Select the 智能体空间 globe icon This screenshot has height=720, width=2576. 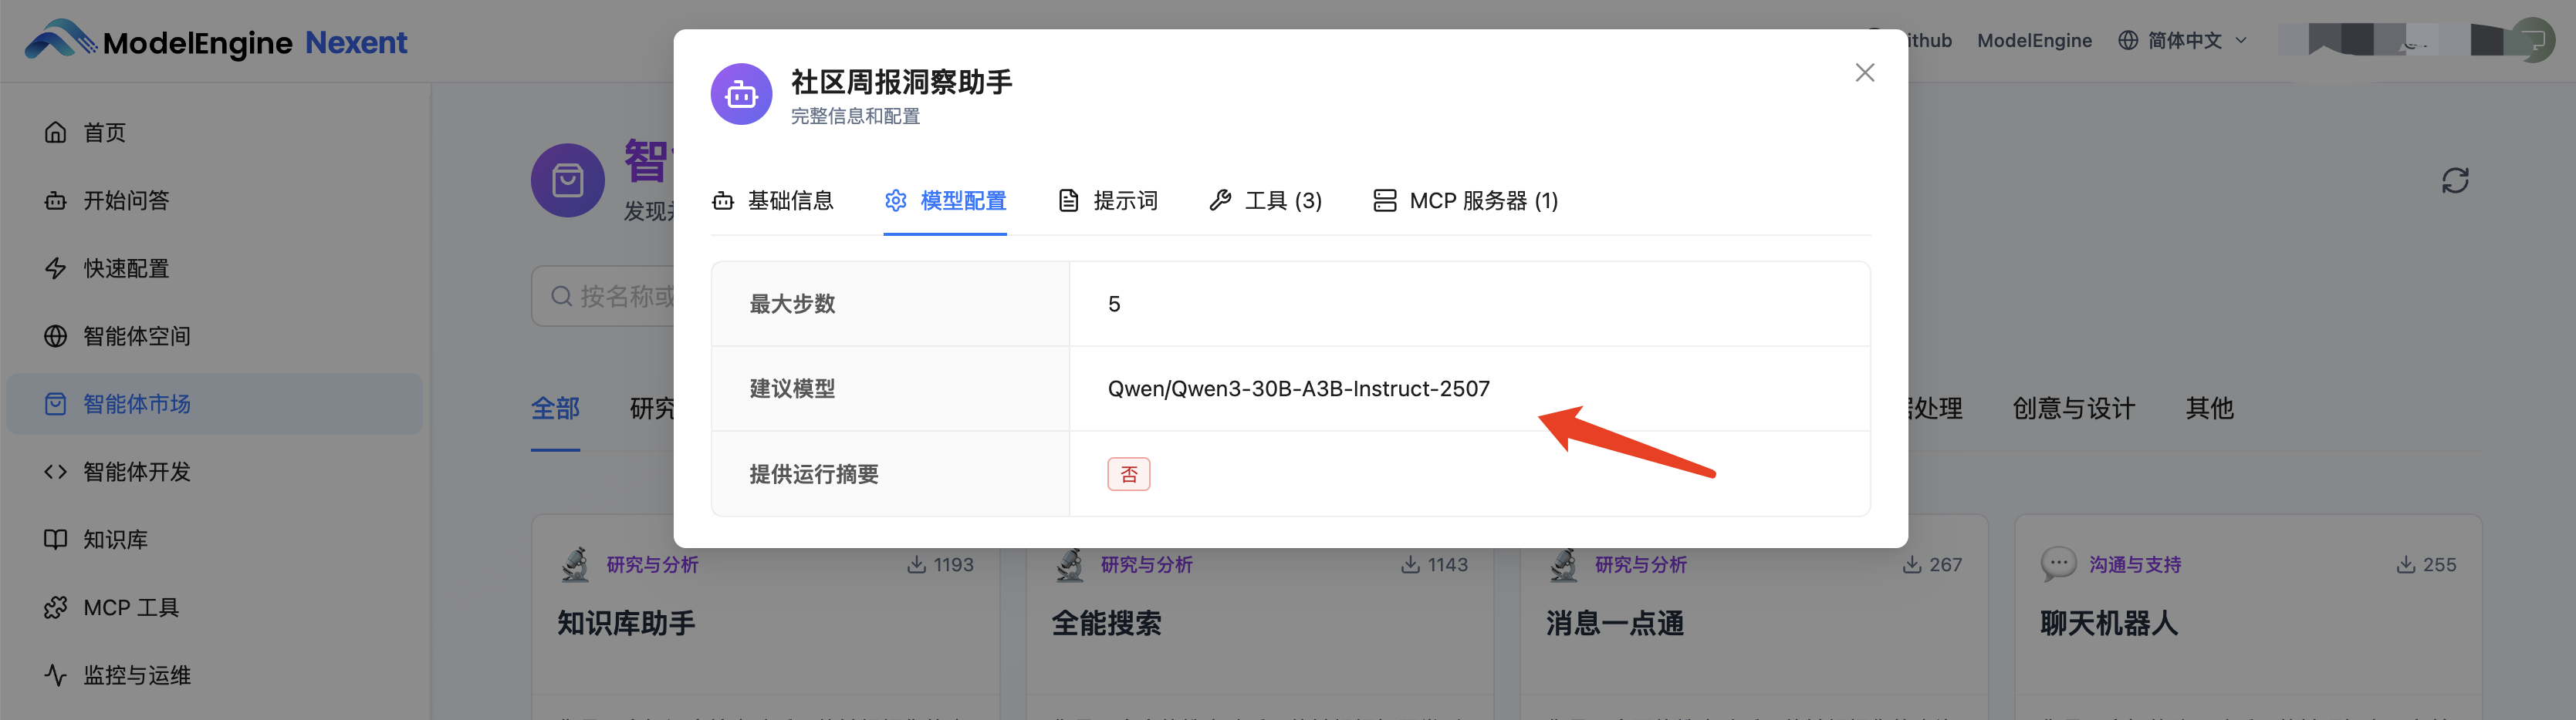pyautogui.click(x=57, y=335)
